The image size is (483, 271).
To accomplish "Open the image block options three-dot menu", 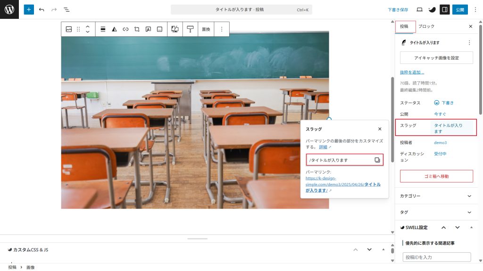I will point(221,29).
